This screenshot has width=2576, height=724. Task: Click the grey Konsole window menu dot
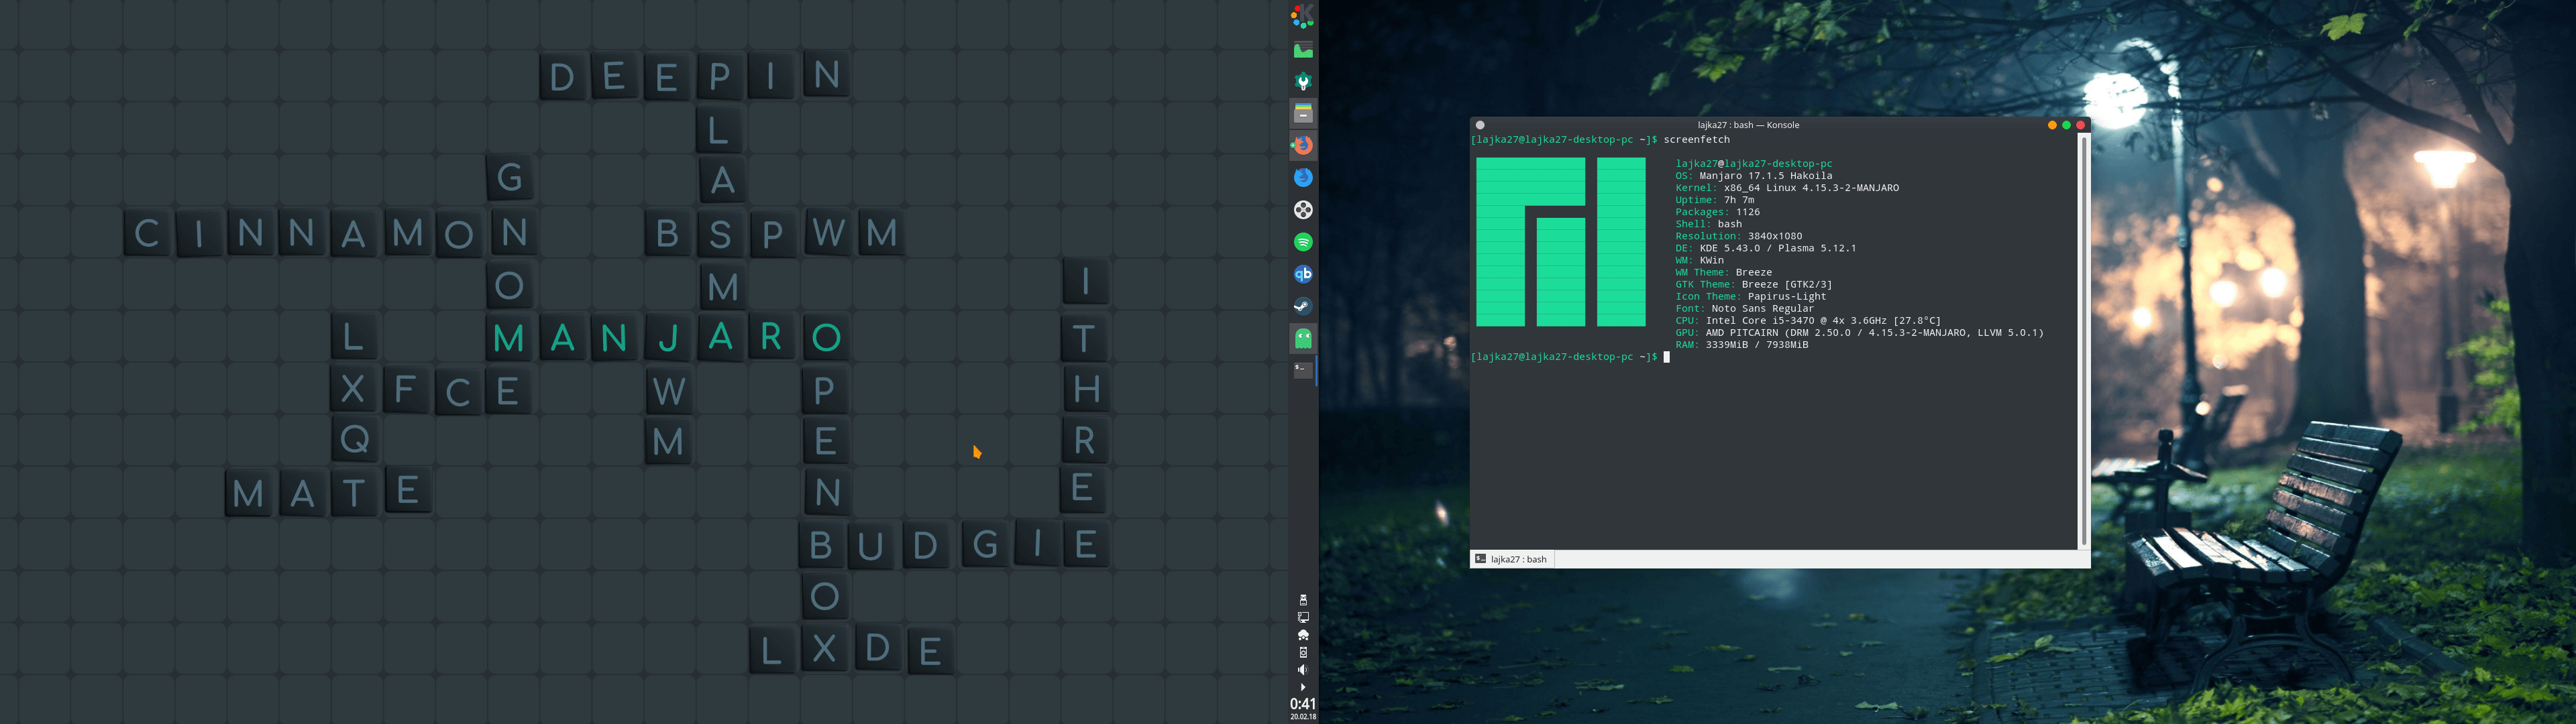pos(1480,125)
